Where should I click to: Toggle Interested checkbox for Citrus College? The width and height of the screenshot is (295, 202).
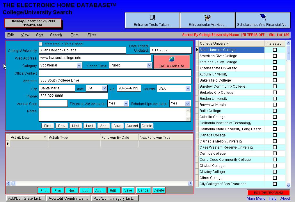point(275,178)
